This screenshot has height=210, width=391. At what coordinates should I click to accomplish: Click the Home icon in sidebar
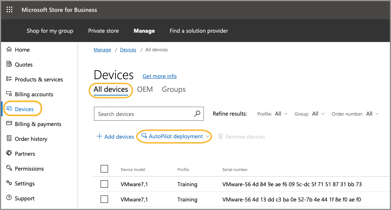(x=9, y=49)
